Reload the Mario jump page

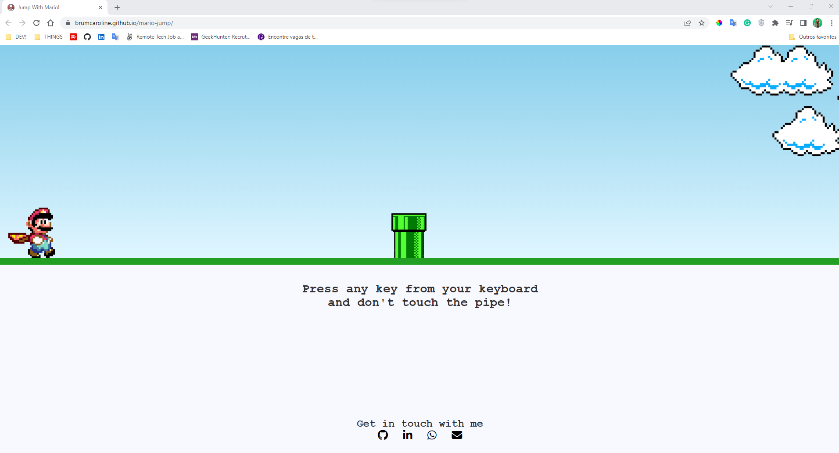(x=36, y=23)
